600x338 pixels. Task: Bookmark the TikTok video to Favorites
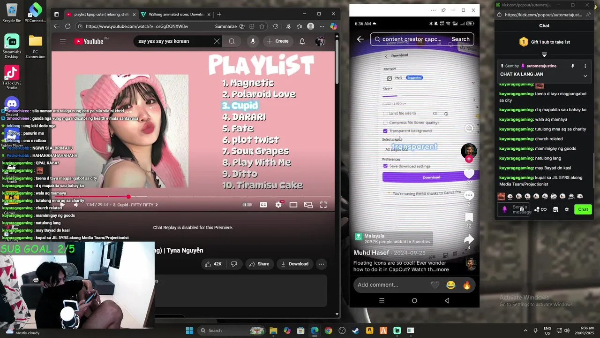(469, 217)
